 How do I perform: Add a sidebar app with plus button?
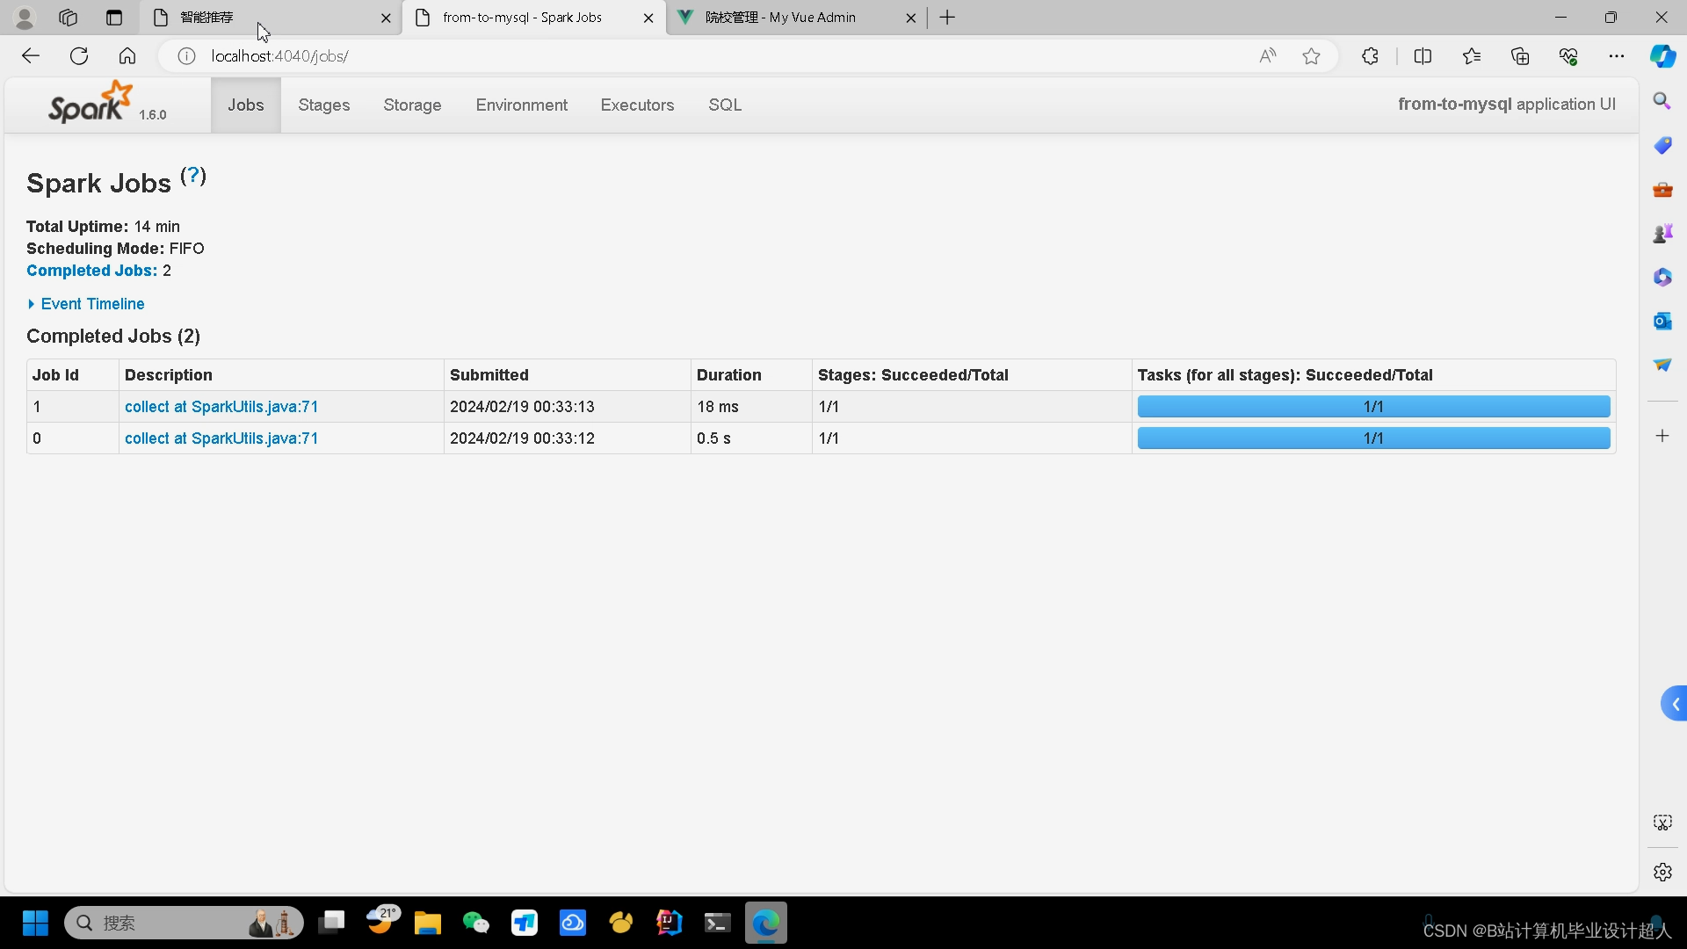(1662, 436)
